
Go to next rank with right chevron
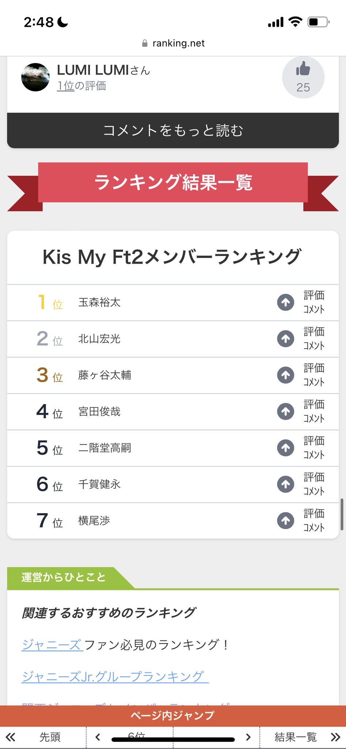click(x=248, y=737)
